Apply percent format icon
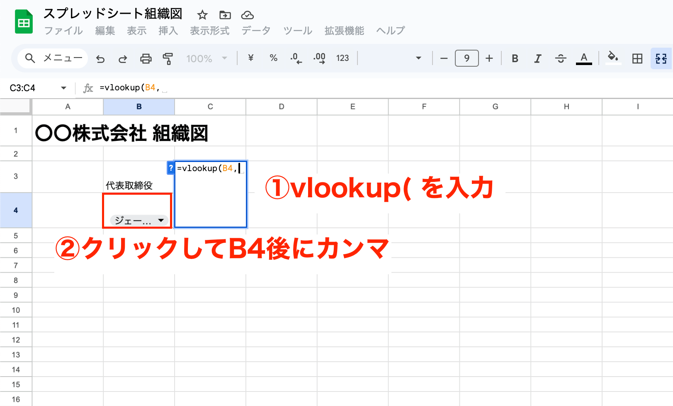The height and width of the screenshot is (406, 673). [273, 58]
